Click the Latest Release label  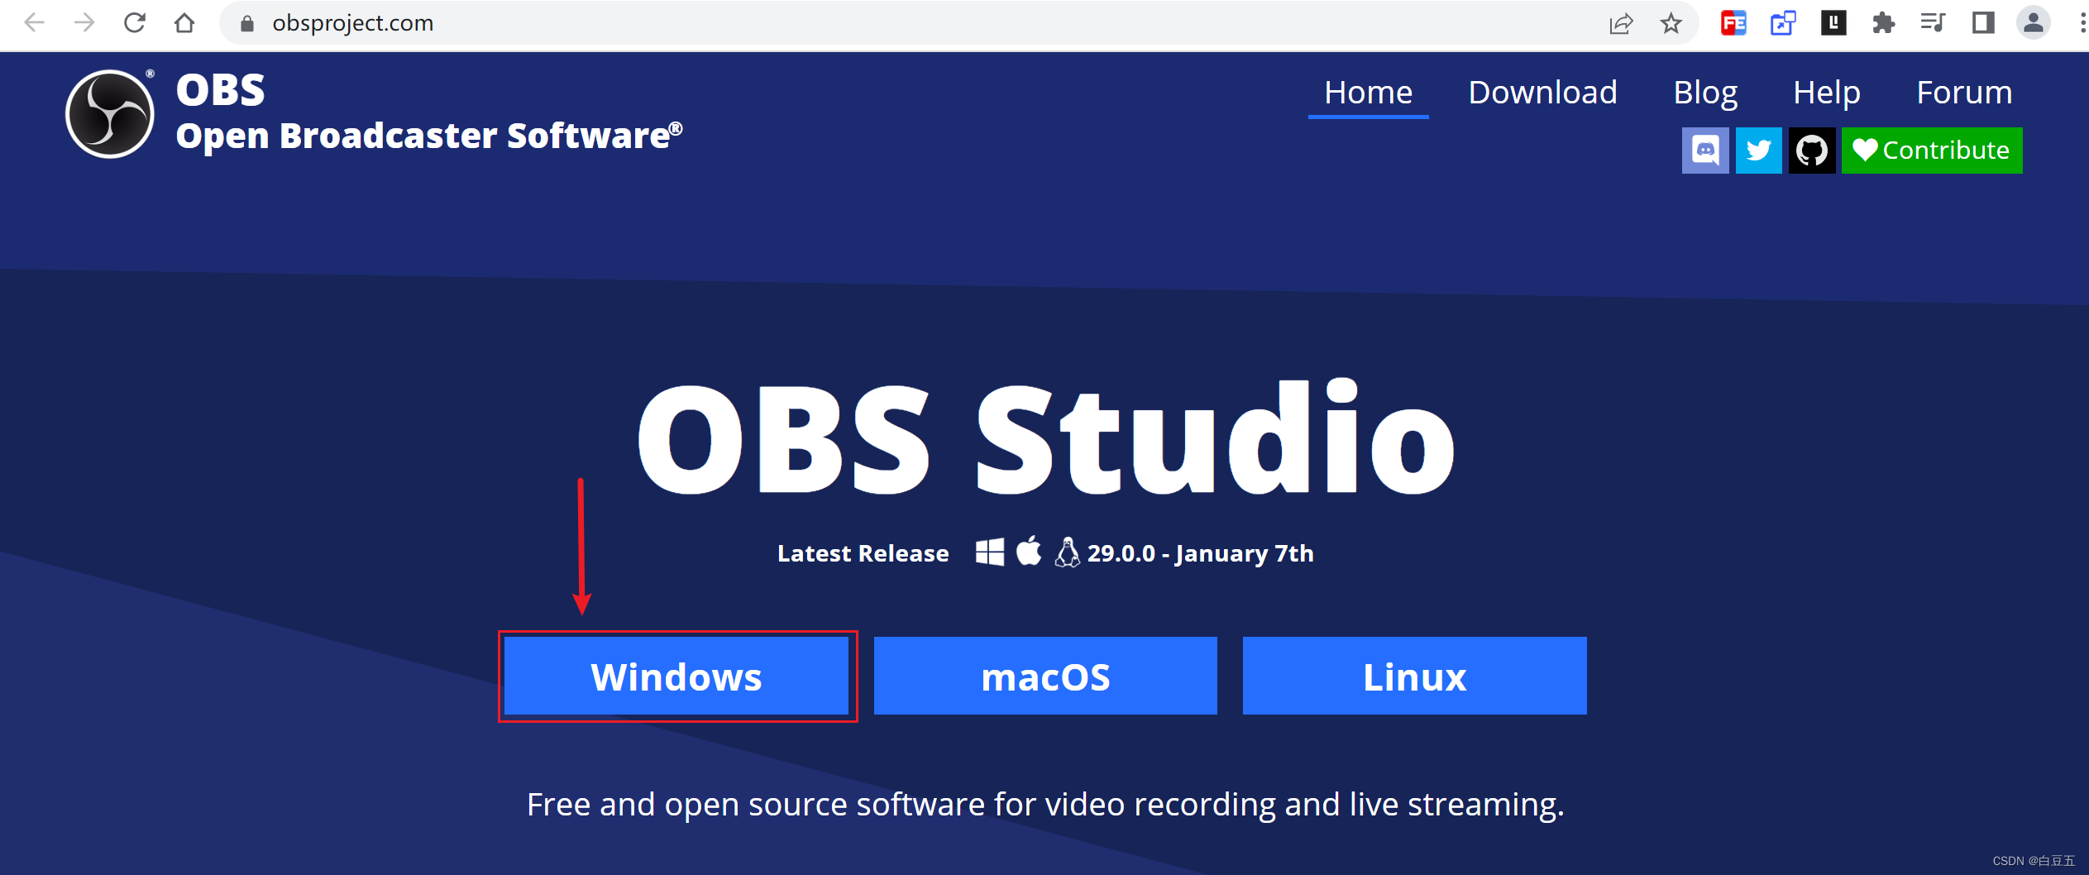(863, 553)
